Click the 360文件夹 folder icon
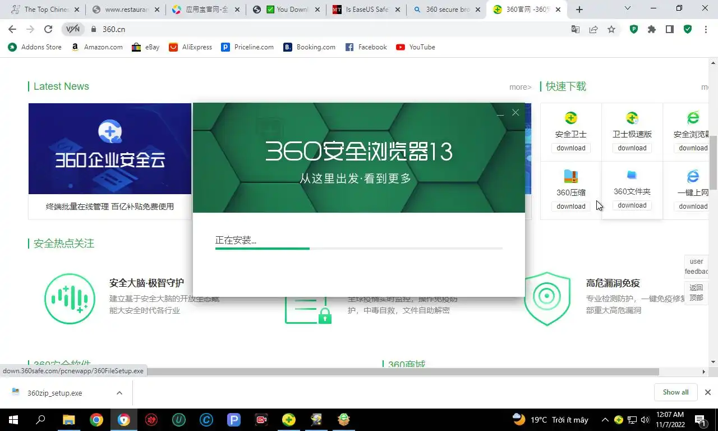This screenshot has width=718, height=431. [x=632, y=175]
